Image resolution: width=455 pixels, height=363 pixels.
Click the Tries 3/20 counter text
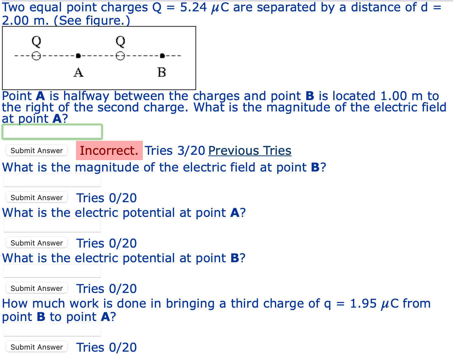175,150
